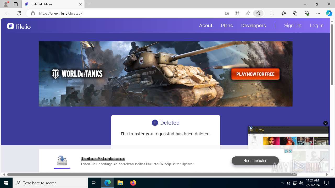Screen dimensions: 335x188
Task: Click scroll down arrow on vertical scrollbar
Action: pos(332,169)
